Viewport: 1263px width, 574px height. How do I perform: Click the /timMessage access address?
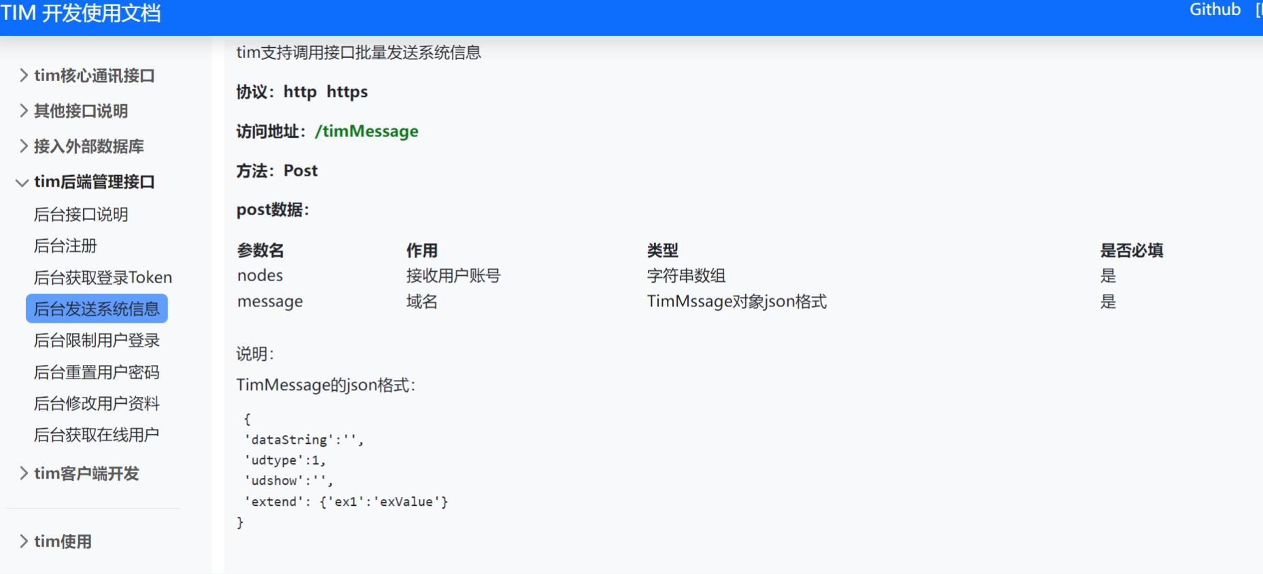(x=367, y=131)
